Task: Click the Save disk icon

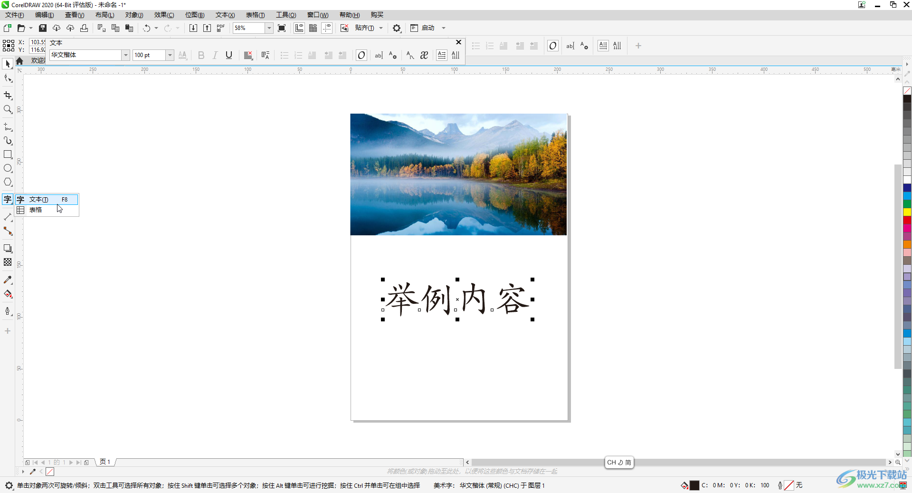Action: tap(43, 28)
